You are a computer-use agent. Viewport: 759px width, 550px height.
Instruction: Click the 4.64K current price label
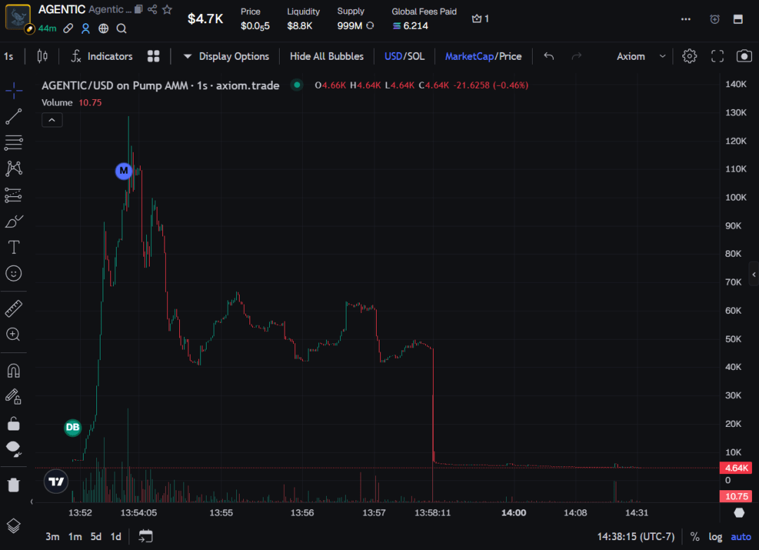pos(736,468)
